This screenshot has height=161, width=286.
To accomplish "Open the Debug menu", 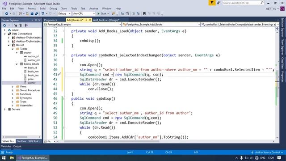I will click(x=53, y=8).
